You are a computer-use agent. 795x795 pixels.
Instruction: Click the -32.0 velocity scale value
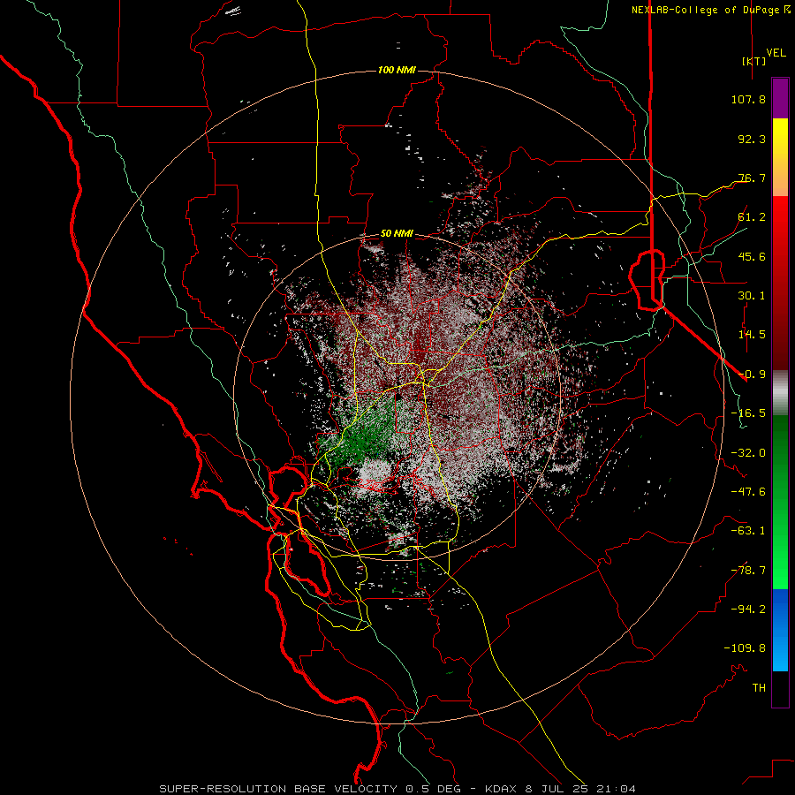click(748, 453)
